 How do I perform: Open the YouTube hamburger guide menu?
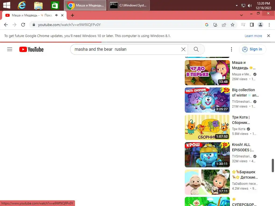click(x=10, y=49)
